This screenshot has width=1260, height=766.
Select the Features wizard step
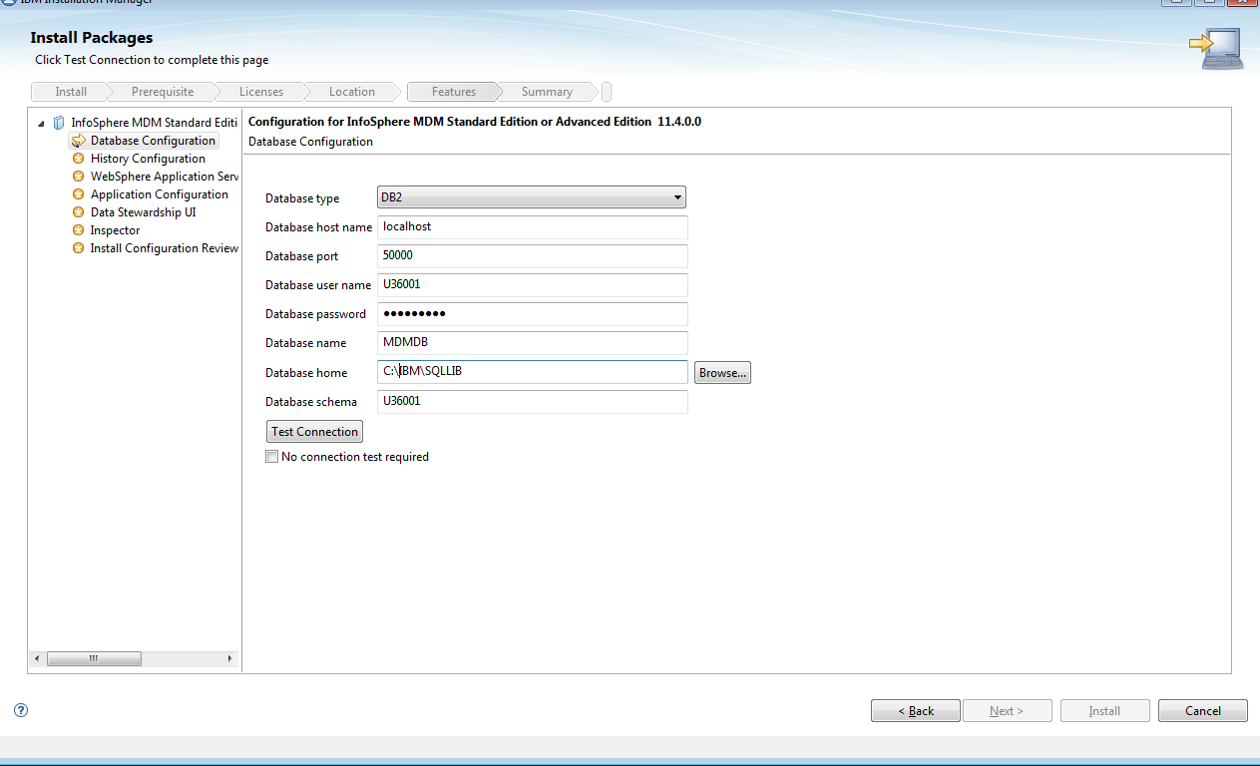point(454,92)
